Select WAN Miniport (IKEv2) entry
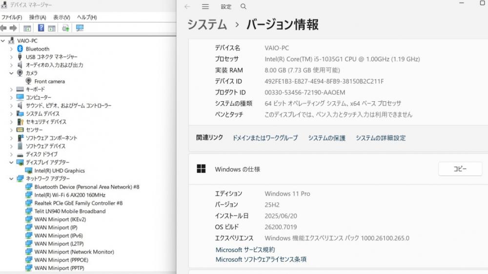Screen dimensions: 488x274 tap(60, 219)
